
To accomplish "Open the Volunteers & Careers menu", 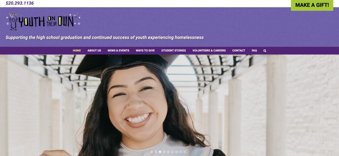I will coord(209,51).
